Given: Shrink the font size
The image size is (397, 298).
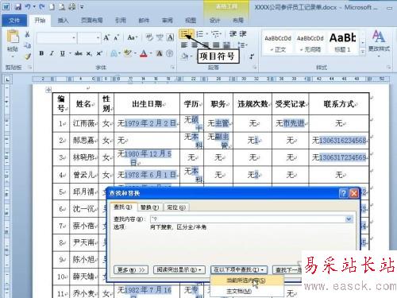Looking at the screenshot, I should (117, 37).
